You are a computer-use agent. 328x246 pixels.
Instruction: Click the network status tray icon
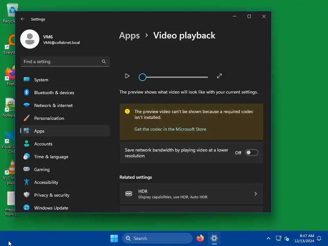(278, 238)
